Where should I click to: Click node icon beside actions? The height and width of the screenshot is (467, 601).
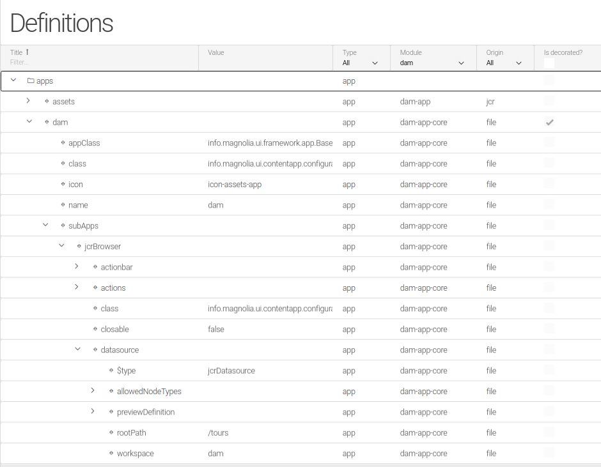point(95,287)
